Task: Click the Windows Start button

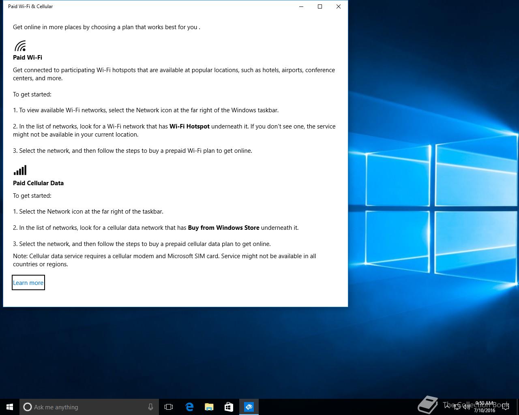Action: tap(10, 407)
